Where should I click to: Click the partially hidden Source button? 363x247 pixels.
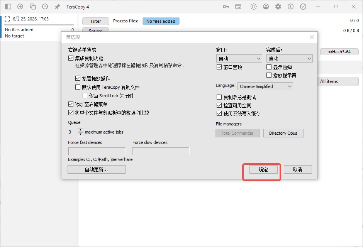click(96, 30)
